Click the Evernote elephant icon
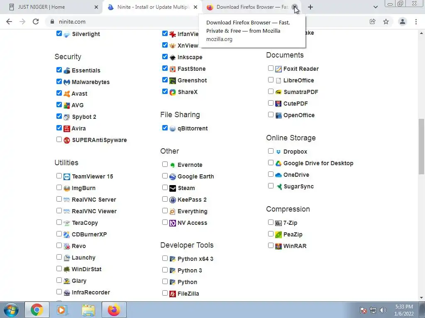 coord(173,165)
